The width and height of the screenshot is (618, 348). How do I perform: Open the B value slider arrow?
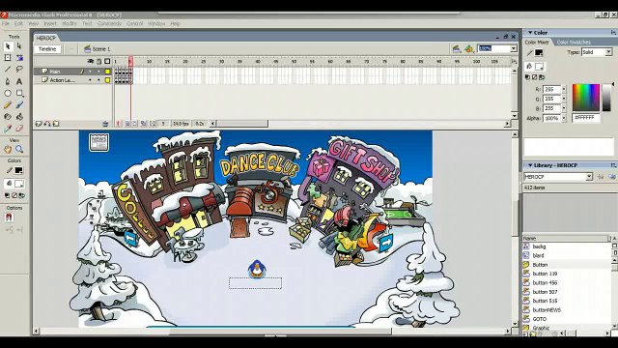click(x=564, y=108)
